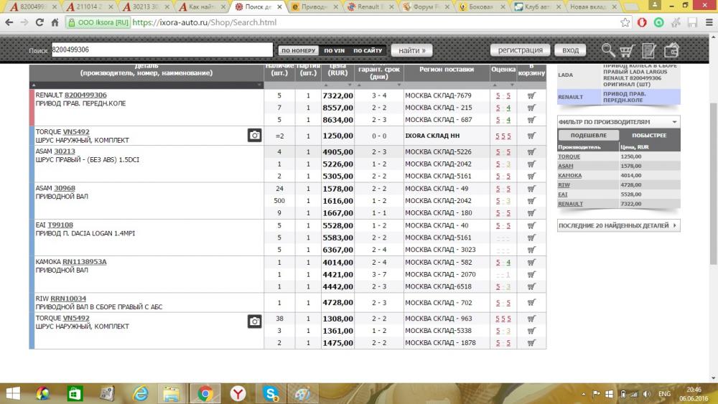
Task: Add 1475,00 price row to cart
Action: click(x=531, y=343)
